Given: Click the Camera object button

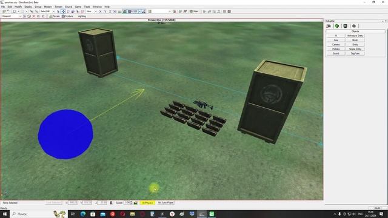Looking at the screenshot, I should 336,44.
